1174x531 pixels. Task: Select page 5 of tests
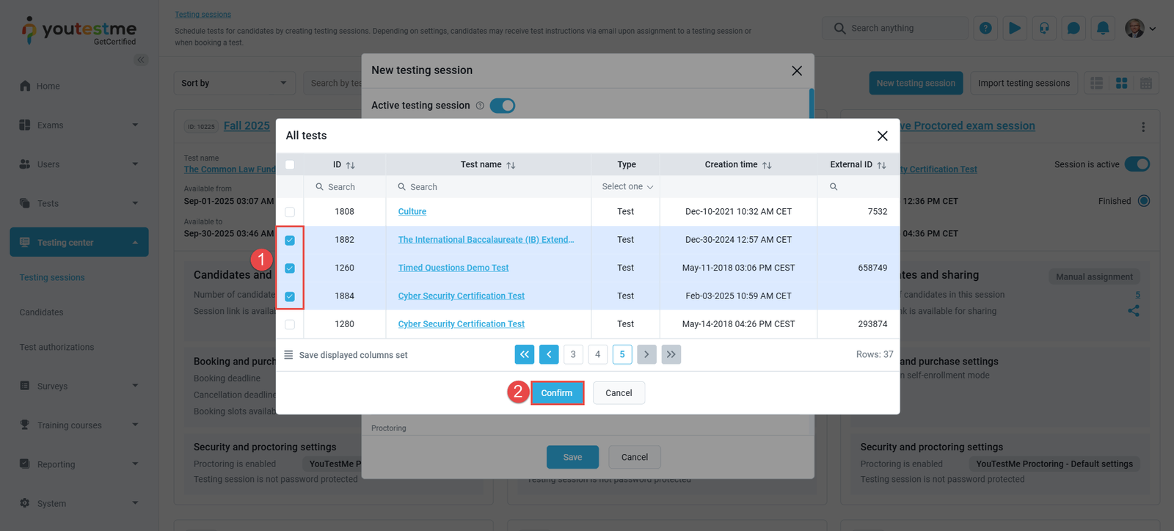point(622,354)
